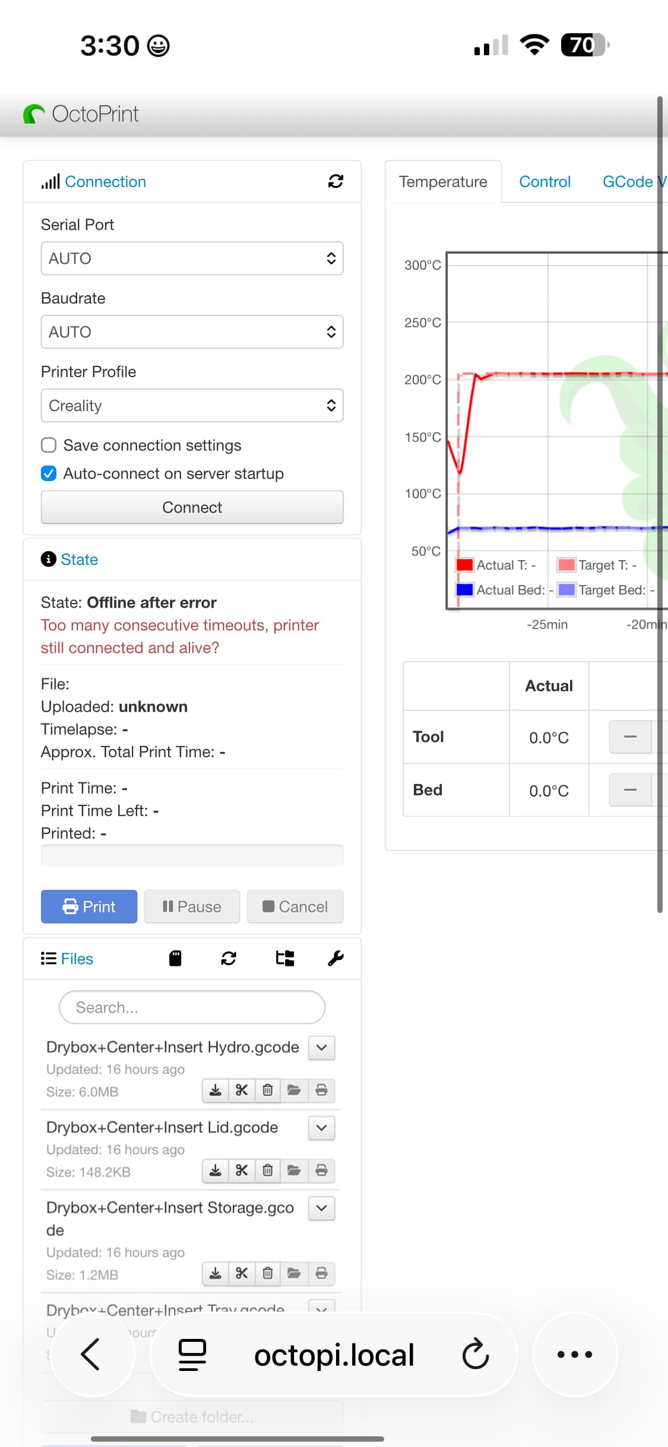Expand details for Drybox+Center+Insert Hydro.gcode
Viewport: 668px width, 1447px height.
tap(321, 1047)
